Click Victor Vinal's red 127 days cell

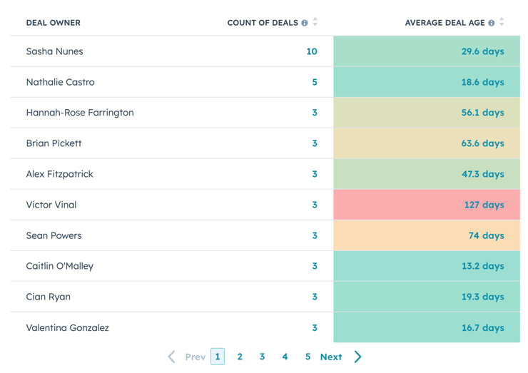pyautogui.click(x=484, y=205)
